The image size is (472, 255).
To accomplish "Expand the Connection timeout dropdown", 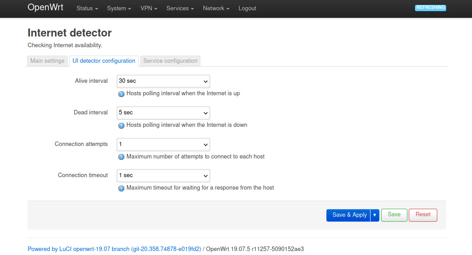I will (x=163, y=176).
